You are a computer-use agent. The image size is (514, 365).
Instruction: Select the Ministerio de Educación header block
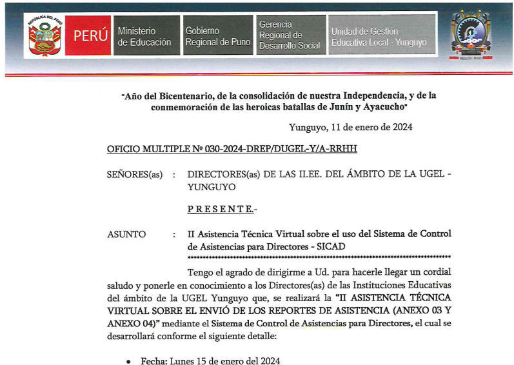click(x=144, y=36)
